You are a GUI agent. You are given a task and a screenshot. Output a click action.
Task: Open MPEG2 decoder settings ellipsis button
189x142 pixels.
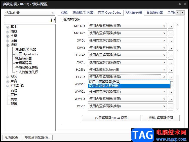171,33
